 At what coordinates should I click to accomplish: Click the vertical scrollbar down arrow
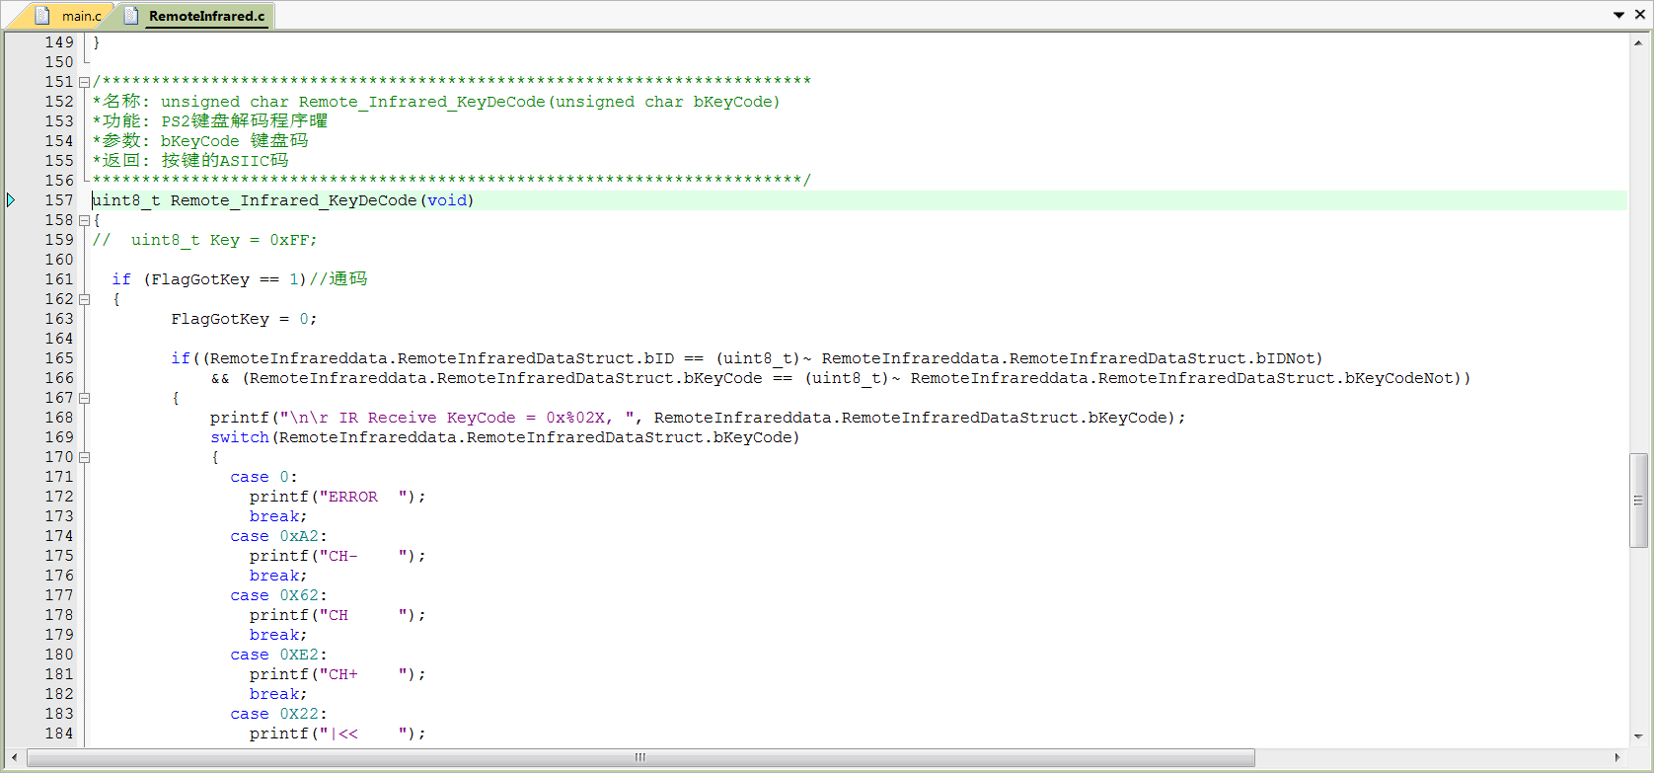pyautogui.click(x=1638, y=736)
